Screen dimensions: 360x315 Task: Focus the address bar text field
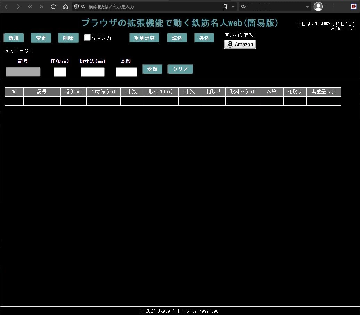tap(153, 7)
